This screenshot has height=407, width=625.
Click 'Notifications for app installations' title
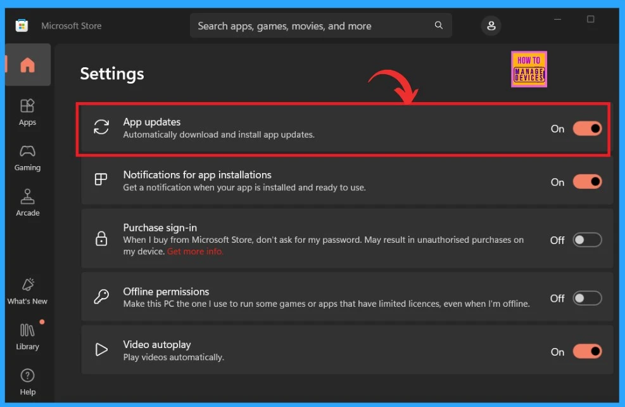[198, 175]
